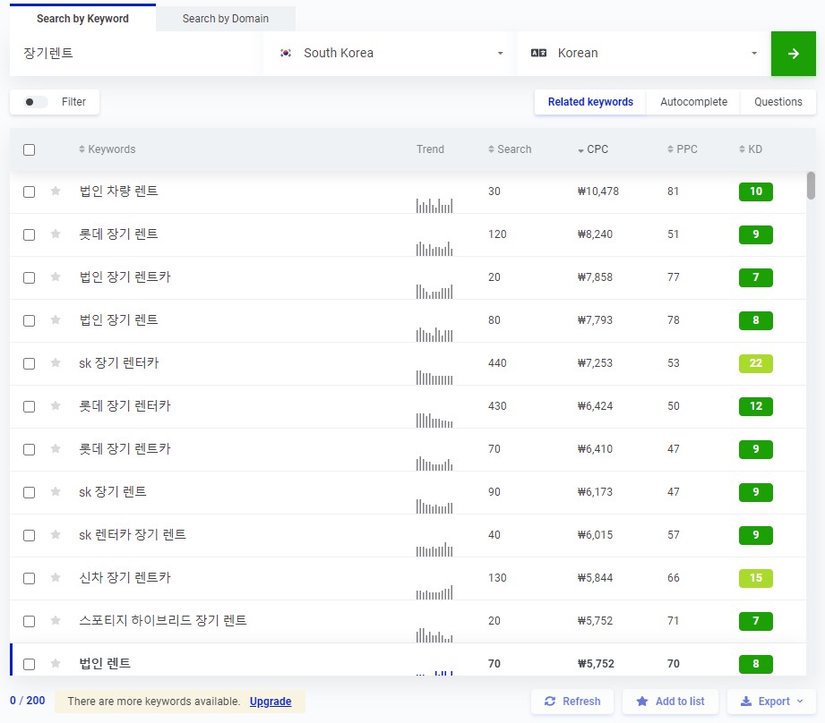Star the 법인 차량 렌트 keyword
The width and height of the screenshot is (825, 723).
tap(56, 191)
